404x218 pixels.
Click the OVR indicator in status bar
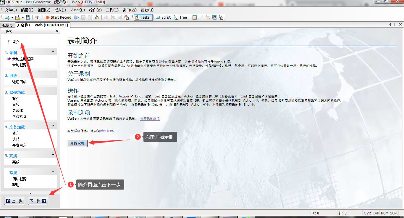coord(367,213)
